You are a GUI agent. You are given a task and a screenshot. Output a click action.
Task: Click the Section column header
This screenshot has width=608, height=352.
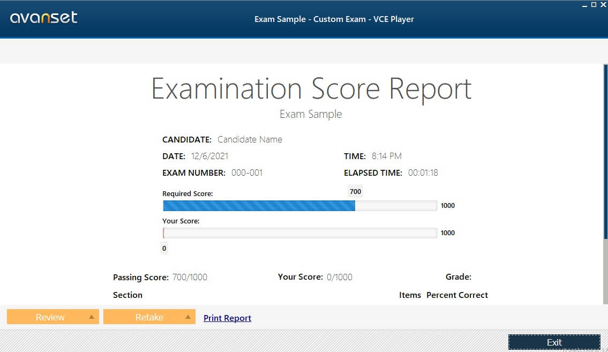pyautogui.click(x=127, y=295)
